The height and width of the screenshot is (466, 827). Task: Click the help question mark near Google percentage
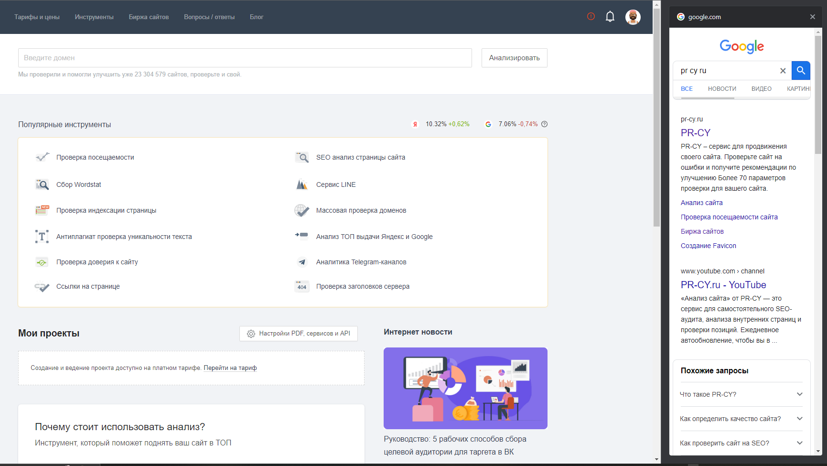click(x=544, y=124)
